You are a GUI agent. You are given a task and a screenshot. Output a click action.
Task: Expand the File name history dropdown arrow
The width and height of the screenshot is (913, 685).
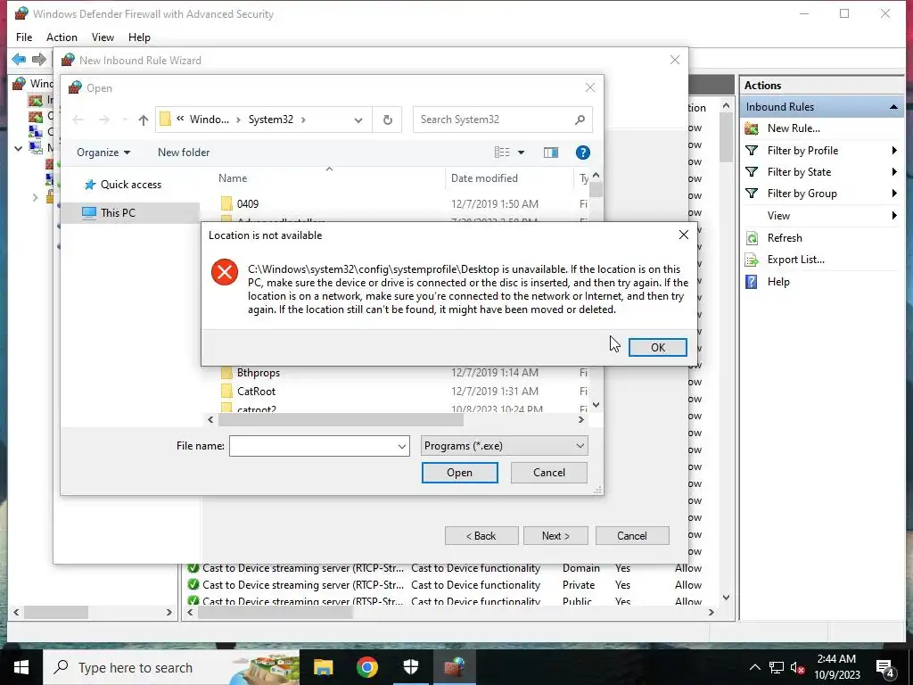tap(402, 446)
